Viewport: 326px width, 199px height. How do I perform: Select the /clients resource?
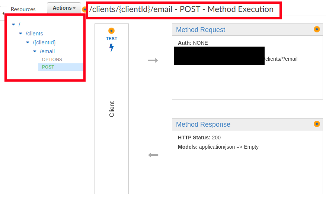pyautogui.click(x=34, y=34)
